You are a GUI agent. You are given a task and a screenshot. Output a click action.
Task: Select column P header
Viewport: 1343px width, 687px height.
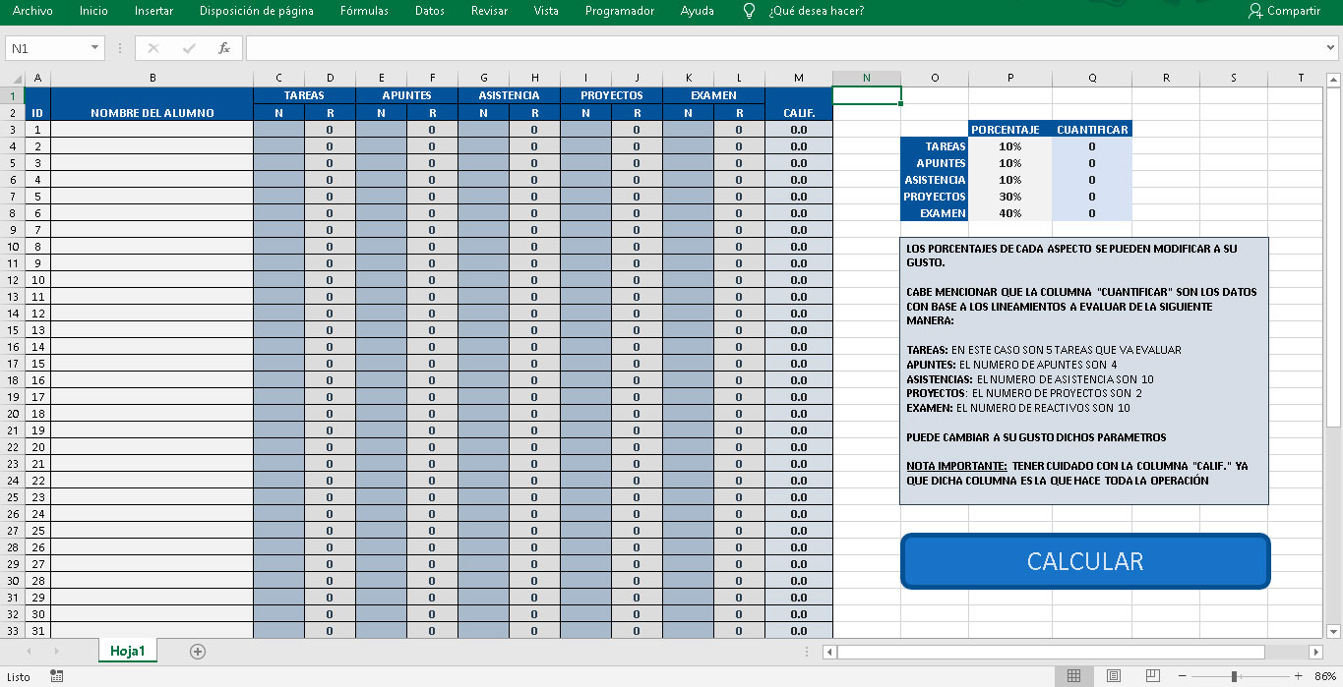coord(1010,78)
